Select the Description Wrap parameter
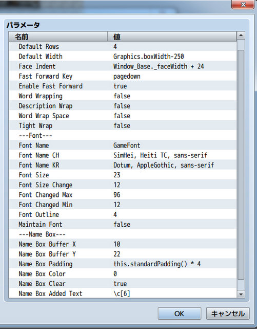This screenshot has width=257, height=329. click(123, 106)
